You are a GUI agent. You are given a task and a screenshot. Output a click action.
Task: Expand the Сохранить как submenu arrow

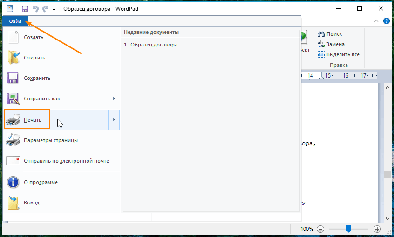tap(114, 99)
